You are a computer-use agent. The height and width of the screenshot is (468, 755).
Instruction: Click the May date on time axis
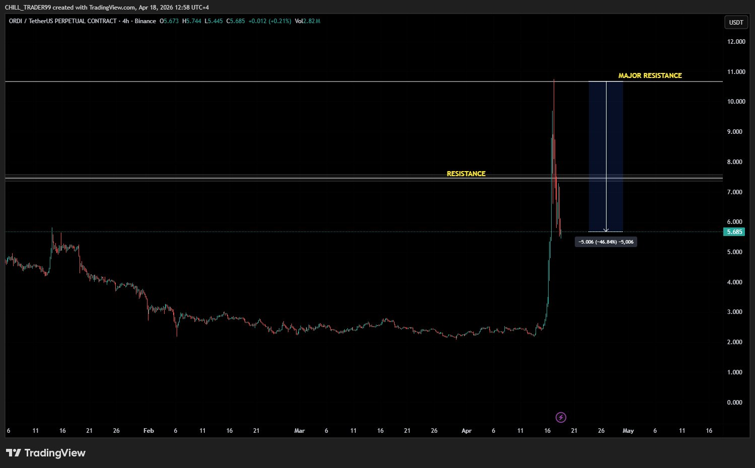(628, 431)
